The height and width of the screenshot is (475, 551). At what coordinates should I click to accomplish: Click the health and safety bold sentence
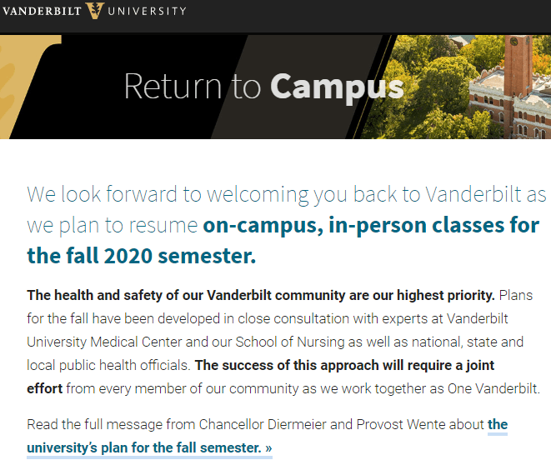coord(261,296)
